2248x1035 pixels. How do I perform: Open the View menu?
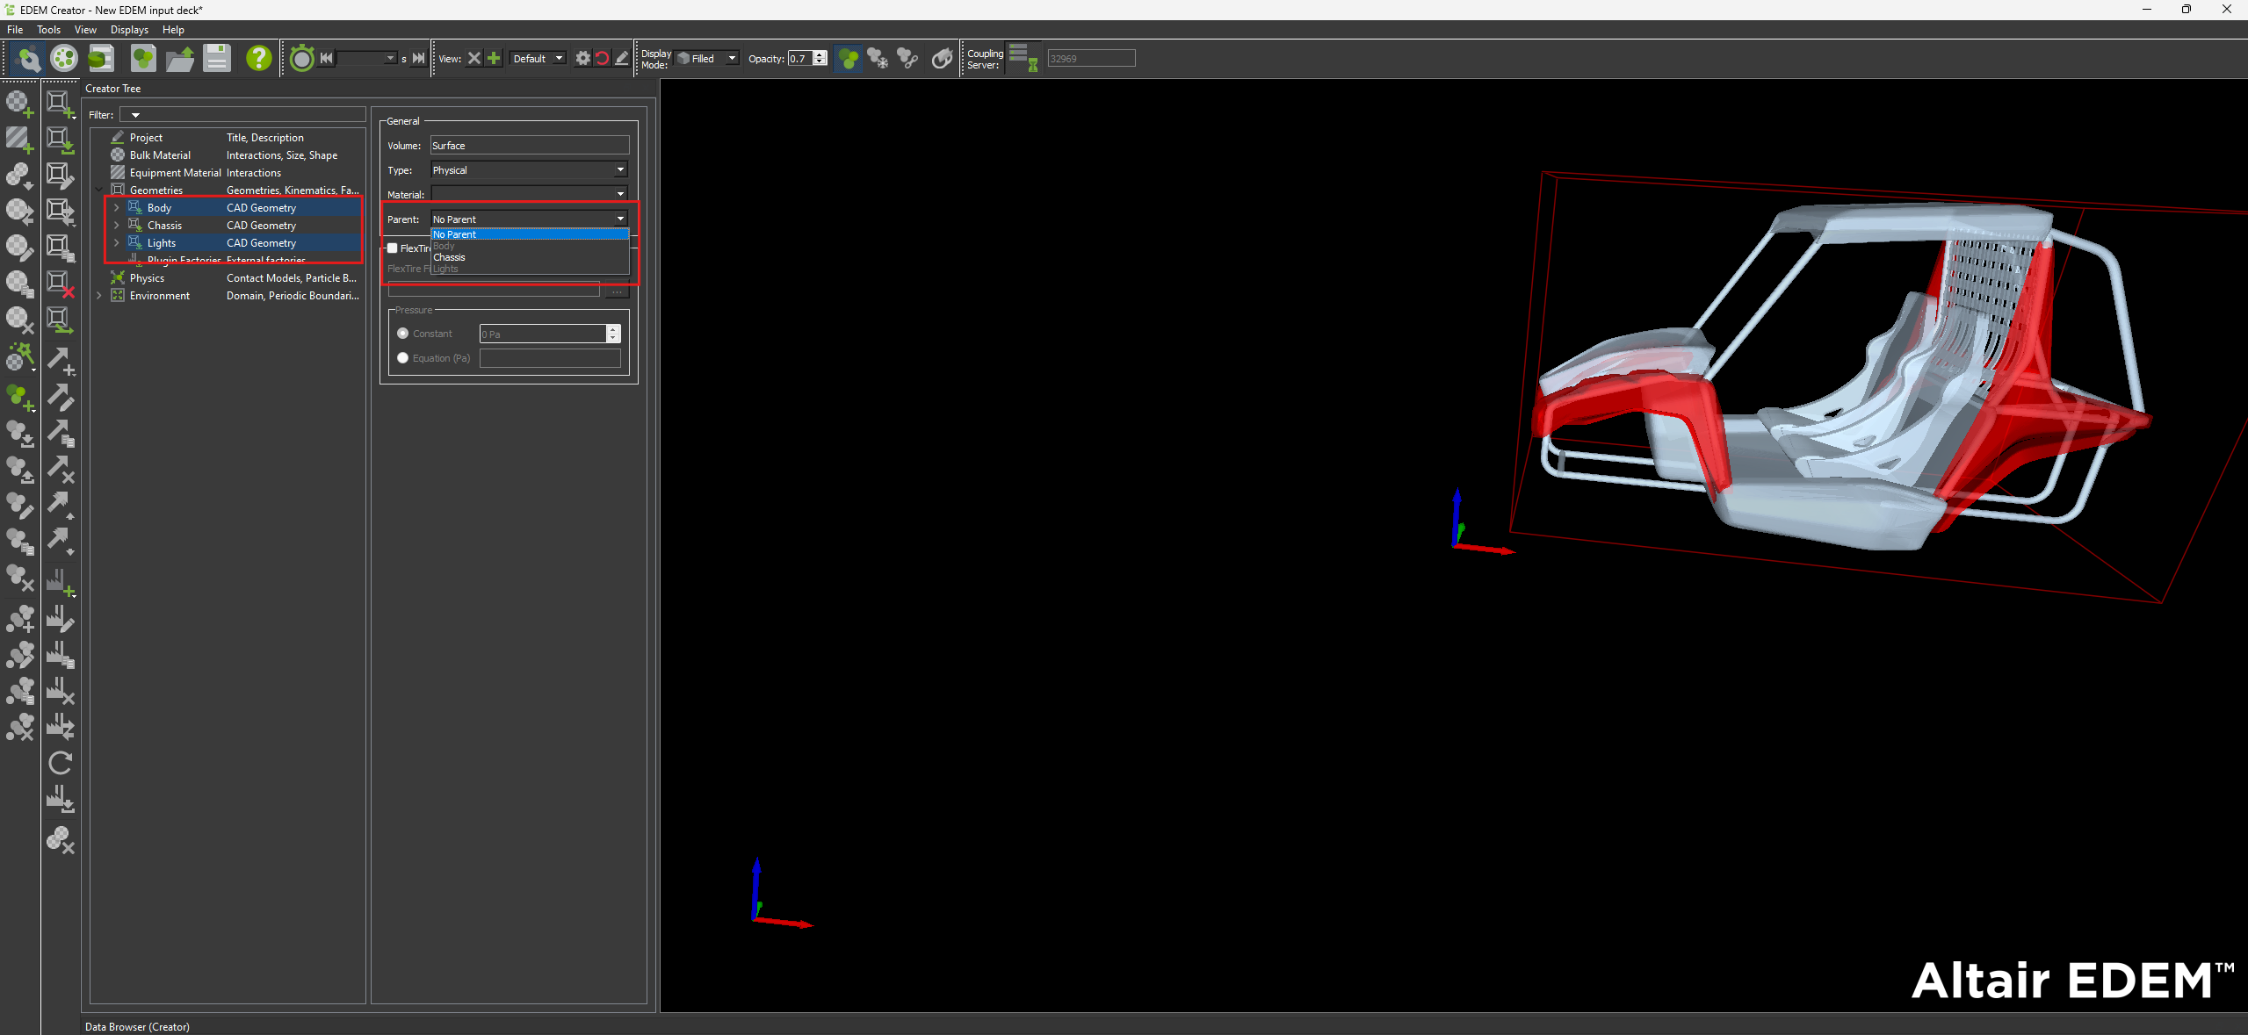[85, 30]
